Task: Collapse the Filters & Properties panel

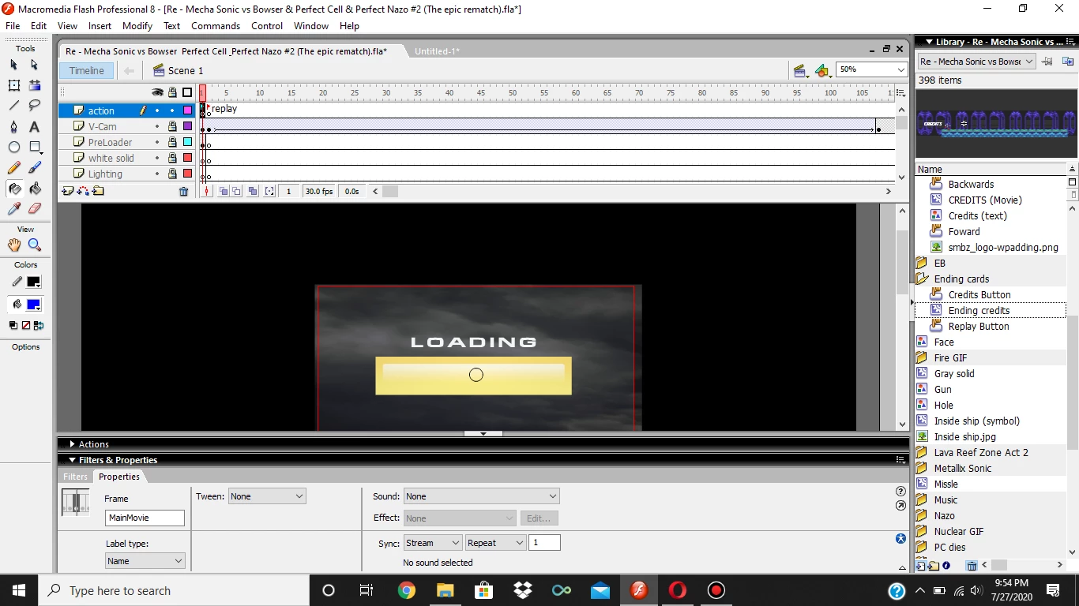Action: [73, 460]
